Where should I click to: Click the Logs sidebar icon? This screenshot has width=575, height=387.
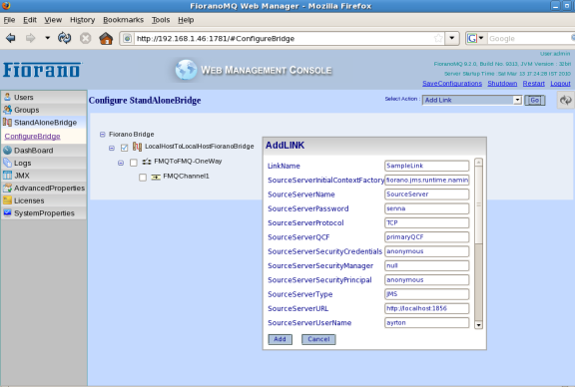pyautogui.click(x=7, y=163)
